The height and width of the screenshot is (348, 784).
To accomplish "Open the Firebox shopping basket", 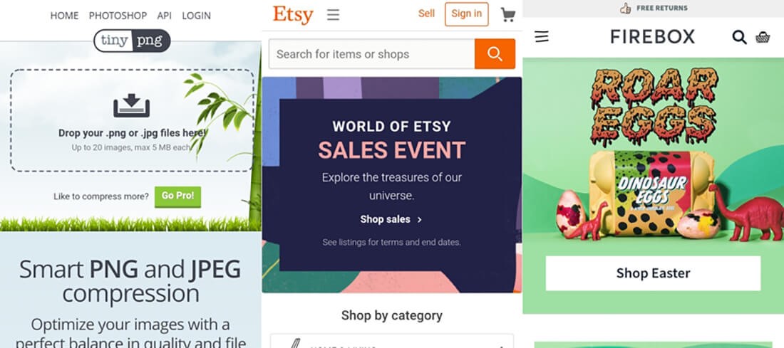I will (x=763, y=37).
